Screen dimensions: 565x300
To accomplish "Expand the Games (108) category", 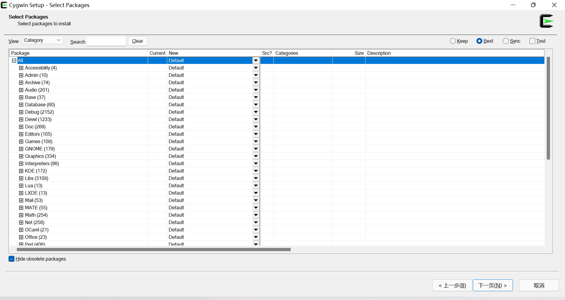I will 21,142.
